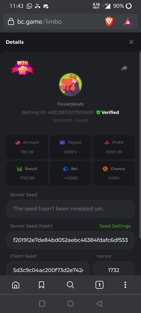Go to browser home button

(x=16, y=285)
